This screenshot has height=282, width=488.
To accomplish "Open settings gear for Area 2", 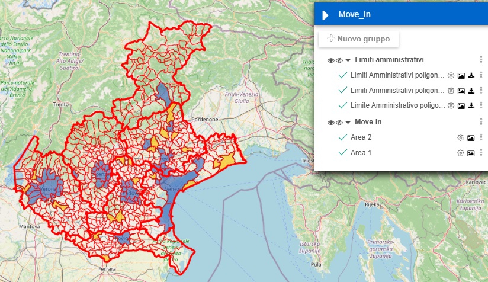I will pyautogui.click(x=460, y=137).
